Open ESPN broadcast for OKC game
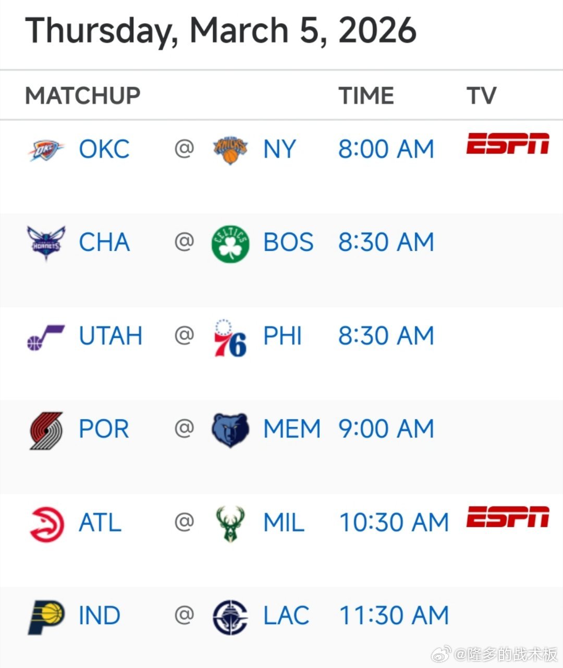 pos(508,144)
